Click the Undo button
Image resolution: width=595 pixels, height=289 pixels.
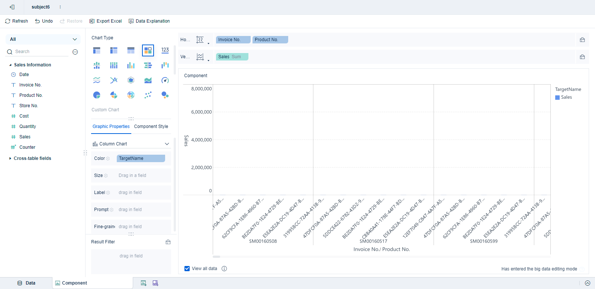click(x=44, y=21)
